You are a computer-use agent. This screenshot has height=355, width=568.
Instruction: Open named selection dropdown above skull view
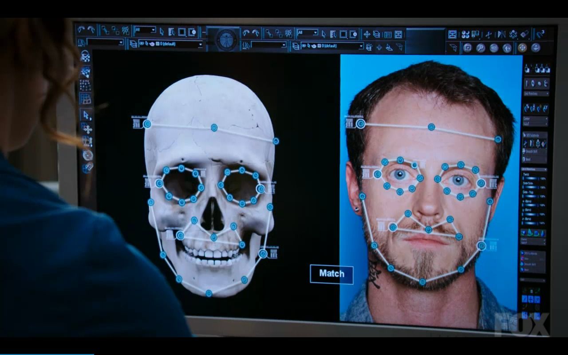(105, 42)
